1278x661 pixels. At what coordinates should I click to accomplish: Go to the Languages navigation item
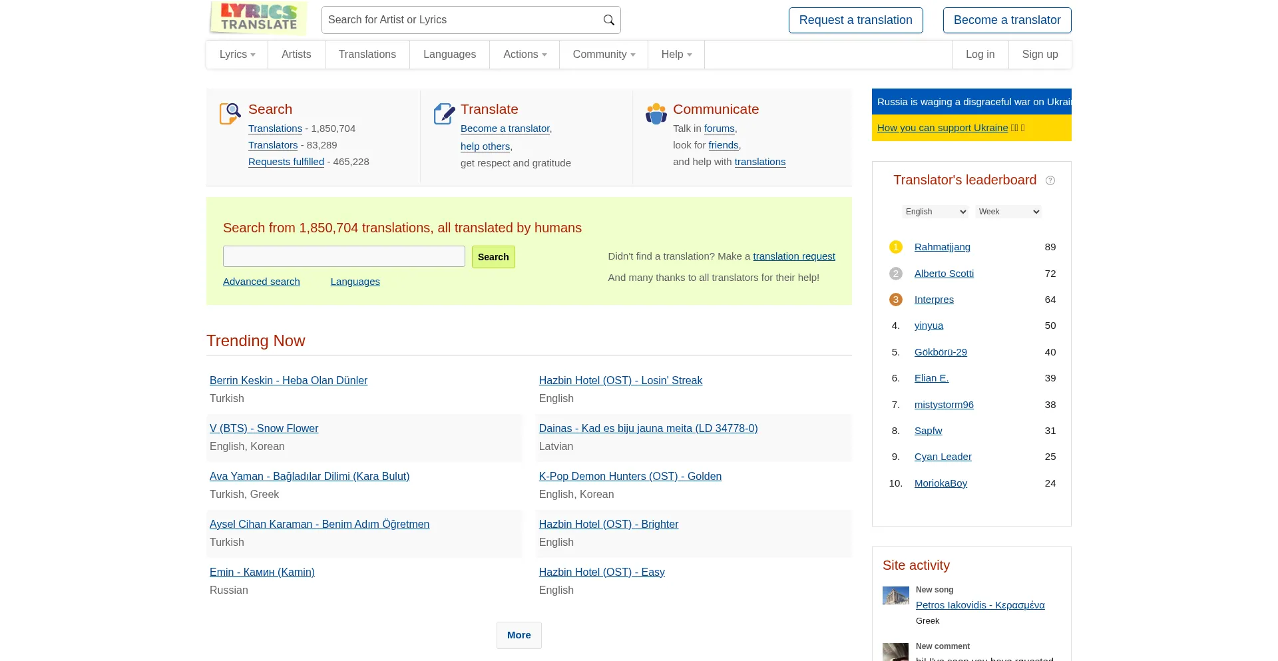tap(449, 55)
